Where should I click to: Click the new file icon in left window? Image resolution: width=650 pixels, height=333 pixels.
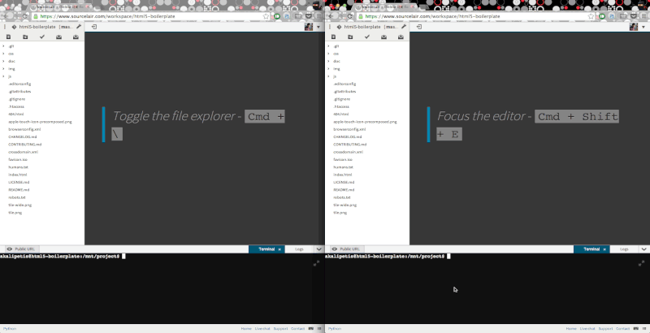pyautogui.click(x=8, y=37)
